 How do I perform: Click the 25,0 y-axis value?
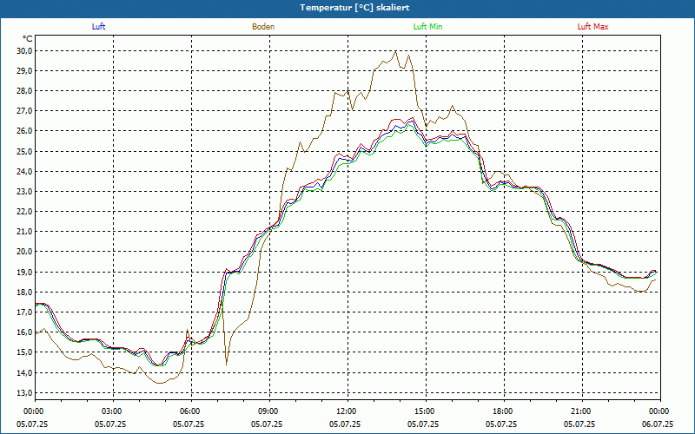[x=24, y=151]
